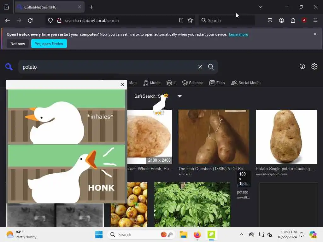Open the 84°F weather widget
The image size is (323, 242).
click(21, 234)
